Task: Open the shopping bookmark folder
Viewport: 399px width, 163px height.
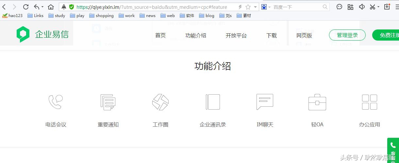Action: click(x=101, y=15)
